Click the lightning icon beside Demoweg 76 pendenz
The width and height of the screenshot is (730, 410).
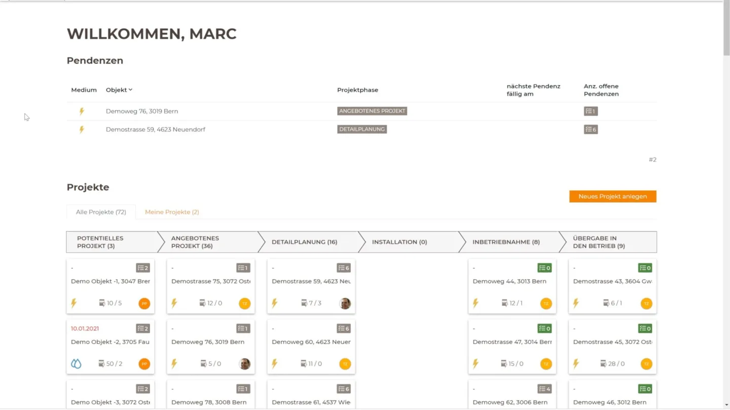pyautogui.click(x=82, y=111)
